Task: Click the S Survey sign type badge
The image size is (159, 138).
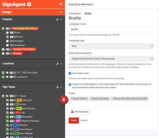Action: 17,104
